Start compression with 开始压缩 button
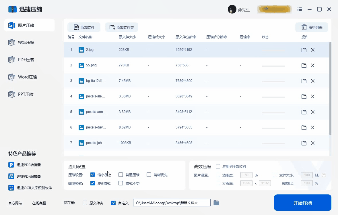 point(302,203)
